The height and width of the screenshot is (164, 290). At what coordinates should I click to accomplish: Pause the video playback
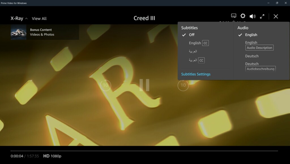[144, 85]
